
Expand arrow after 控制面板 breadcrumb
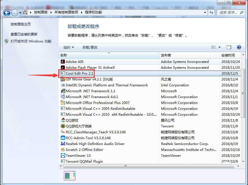click(51, 13)
